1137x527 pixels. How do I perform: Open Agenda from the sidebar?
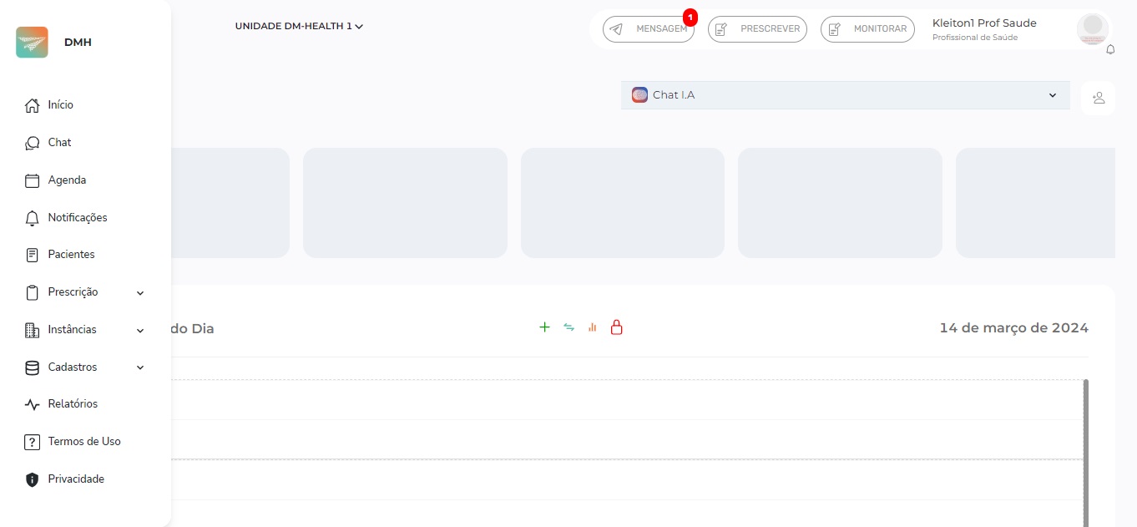point(67,180)
